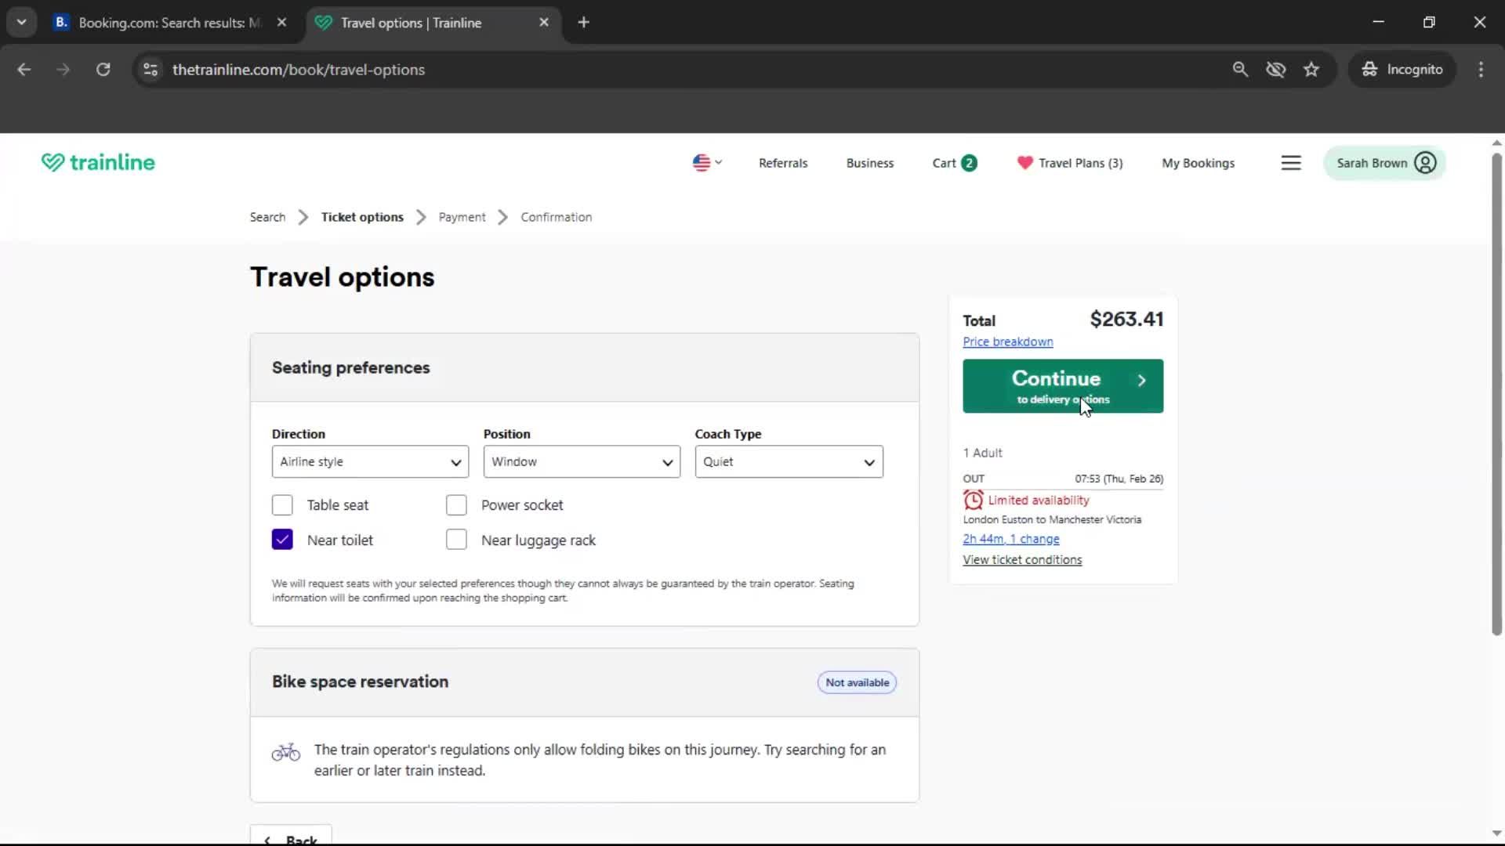The height and width of the screenshot is (846, 1505).
Task: Select Business in the navigation menu
Action: (x=869, y=163)
